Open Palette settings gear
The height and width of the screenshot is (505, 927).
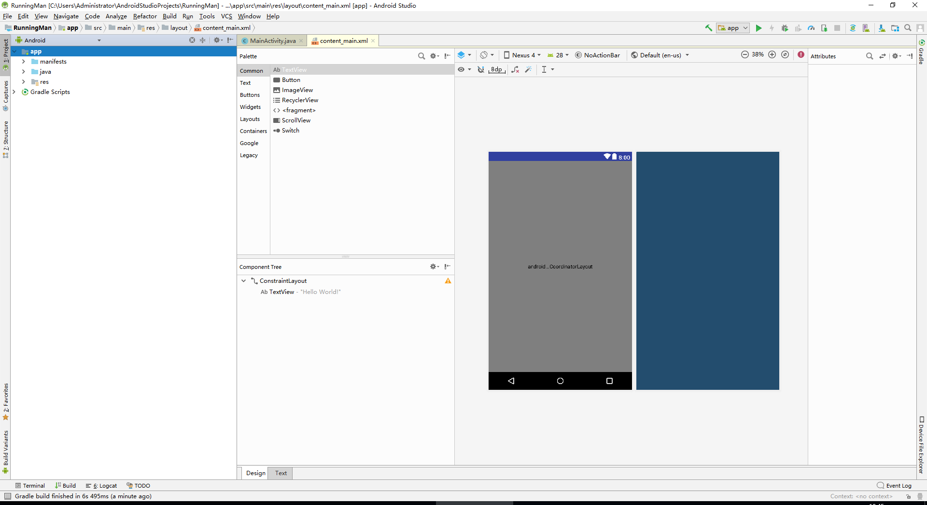[434, 56]
